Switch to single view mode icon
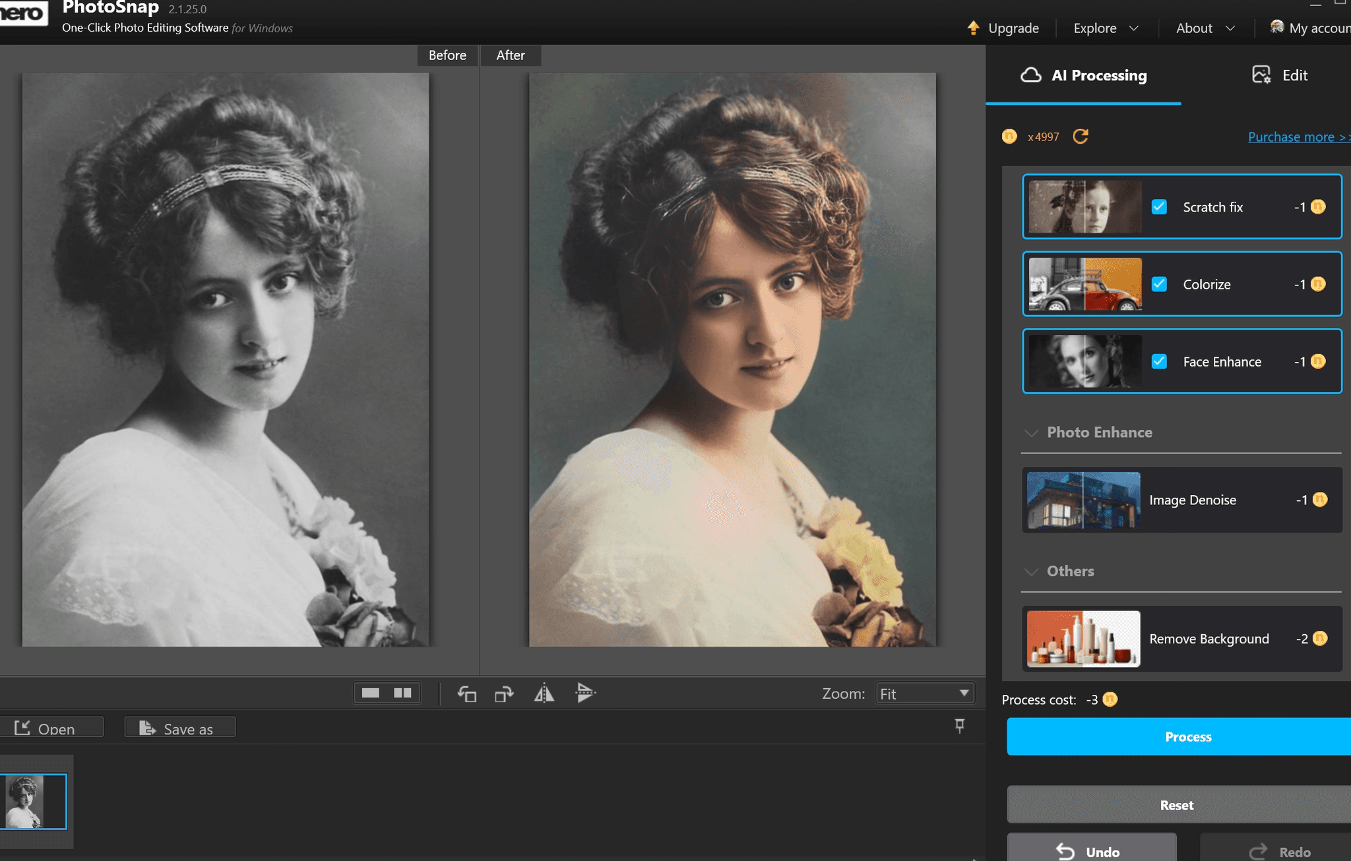 [x=371, y=693]
